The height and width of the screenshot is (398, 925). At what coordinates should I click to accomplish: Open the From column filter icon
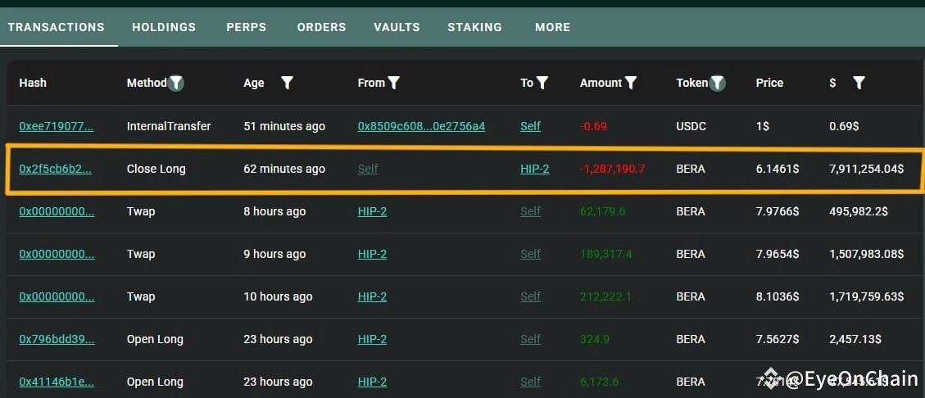[394, 83]
